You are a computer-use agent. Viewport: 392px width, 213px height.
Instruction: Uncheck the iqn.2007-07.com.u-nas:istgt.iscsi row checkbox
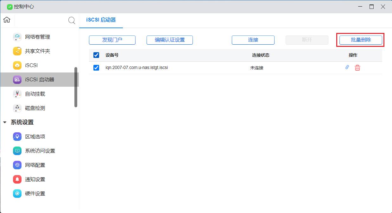click(96, 67)
